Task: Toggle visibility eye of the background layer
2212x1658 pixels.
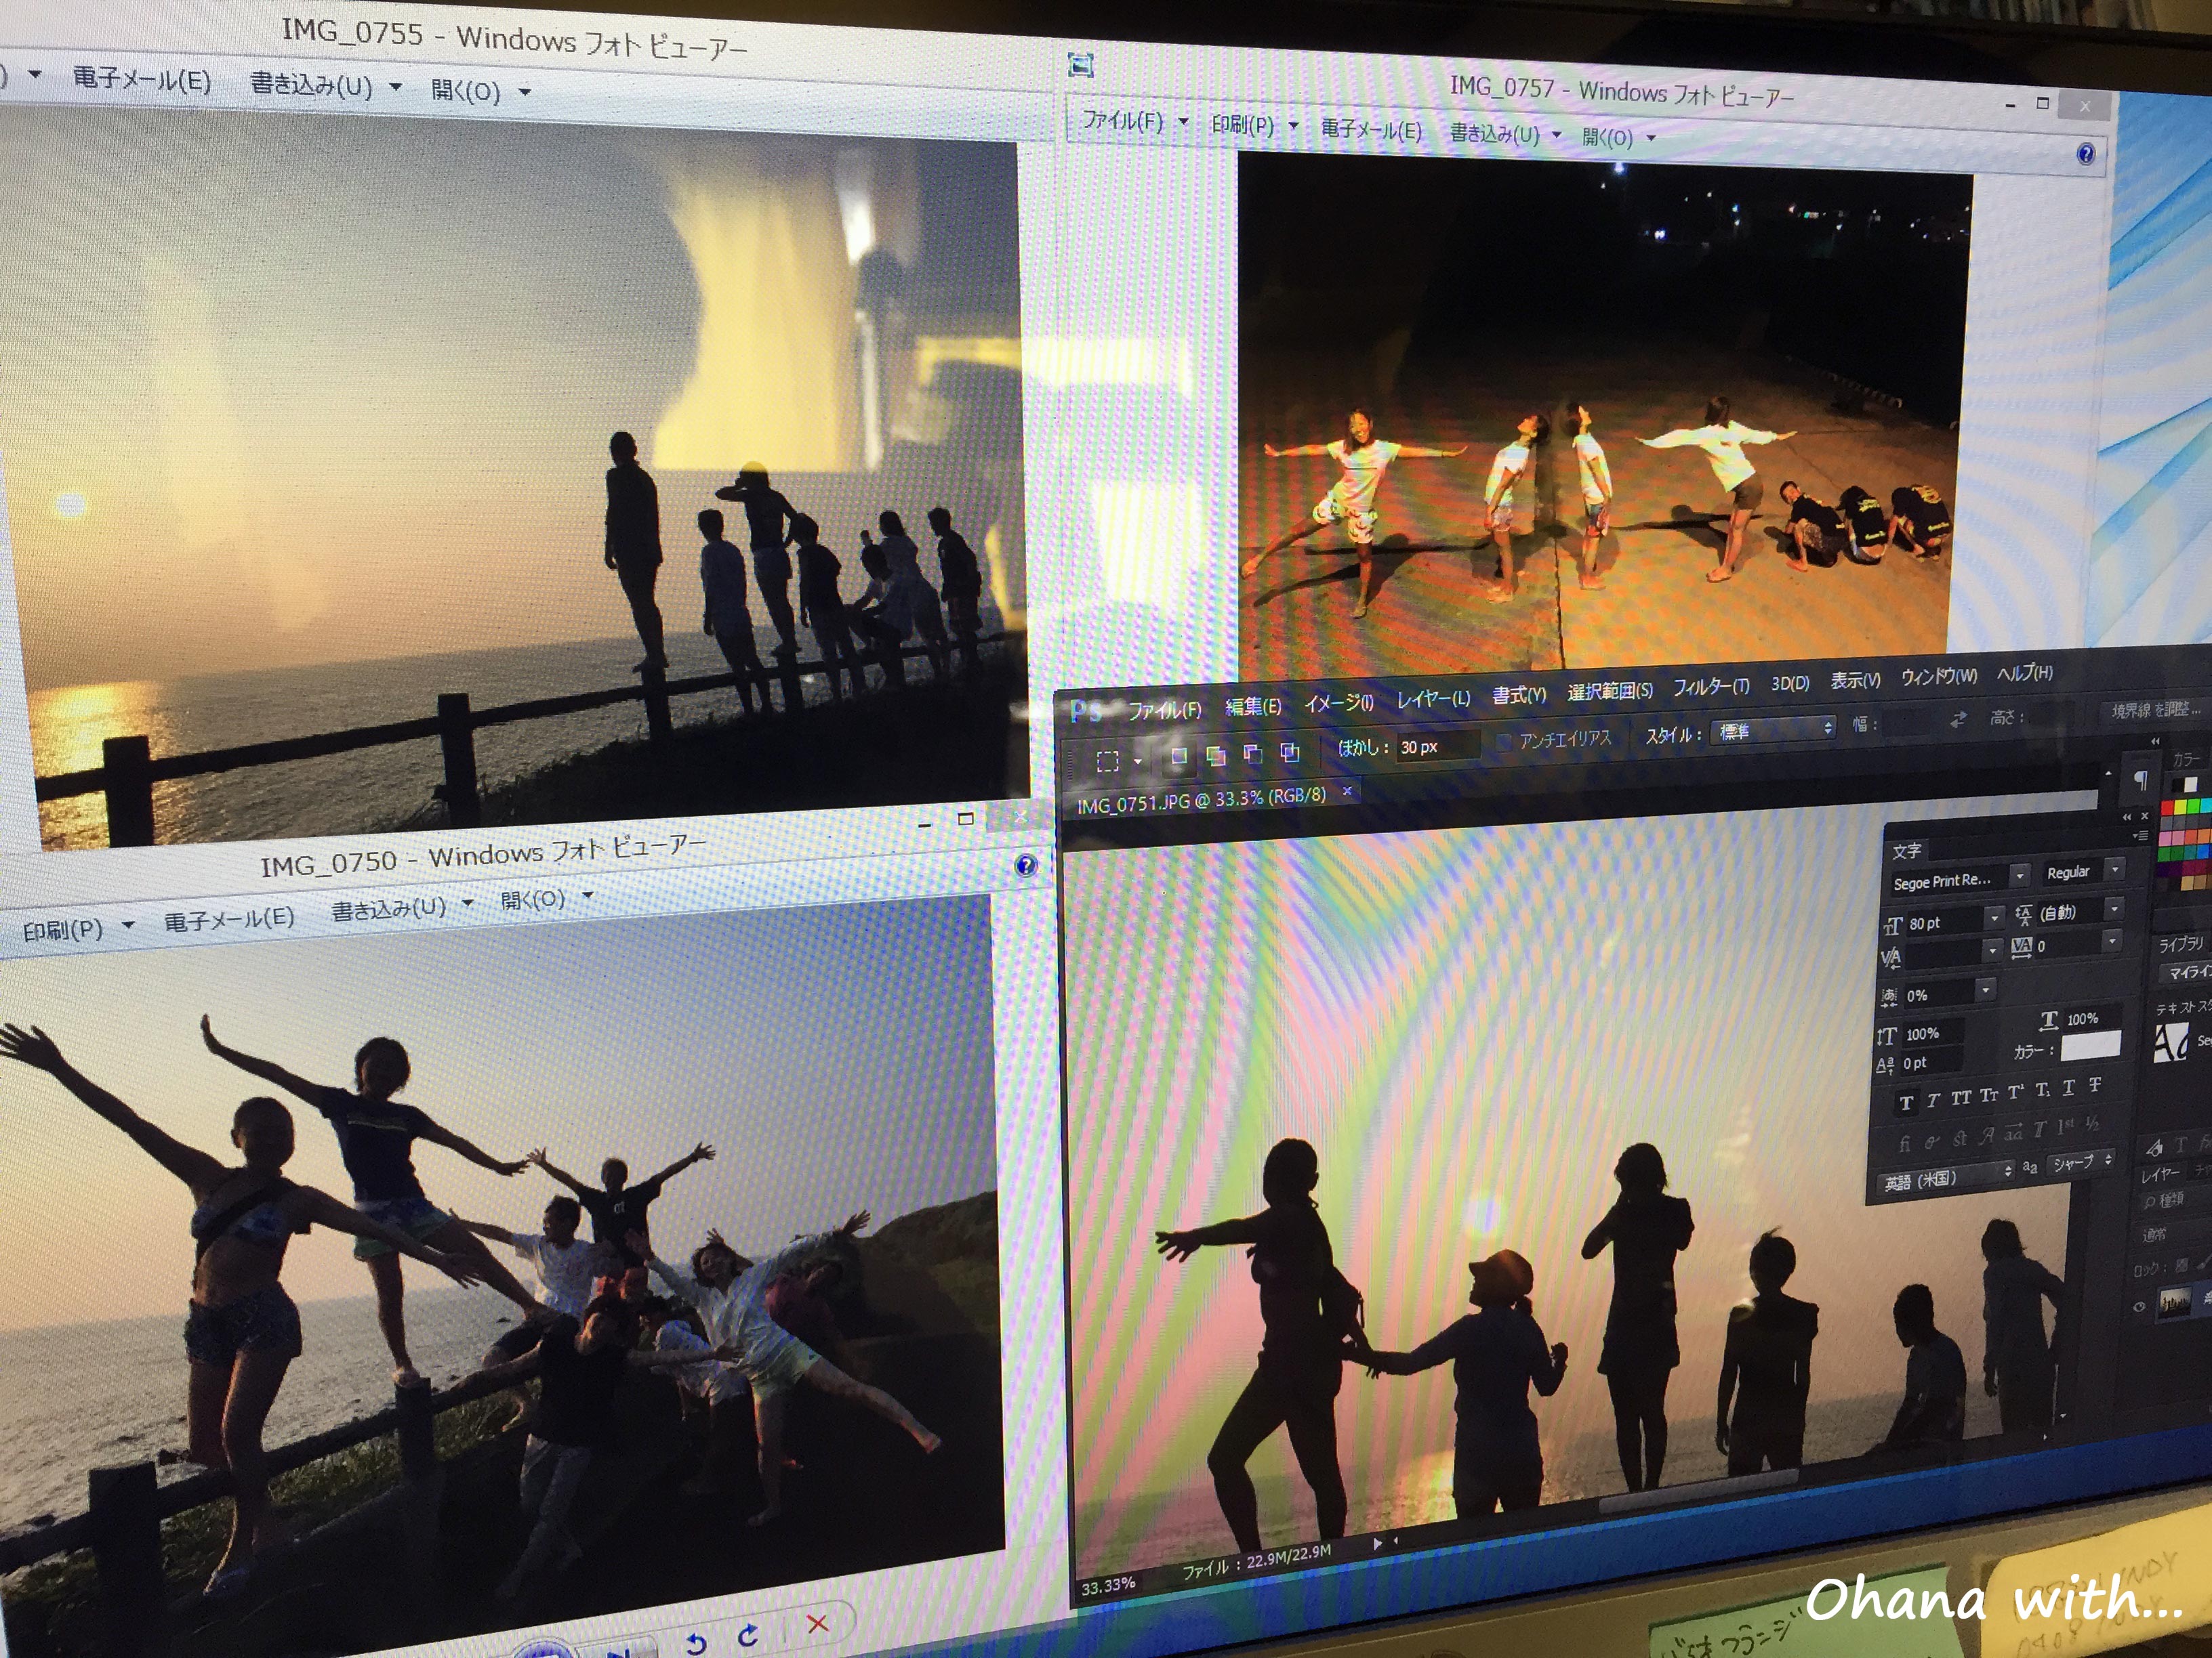Action: 2138,1307
